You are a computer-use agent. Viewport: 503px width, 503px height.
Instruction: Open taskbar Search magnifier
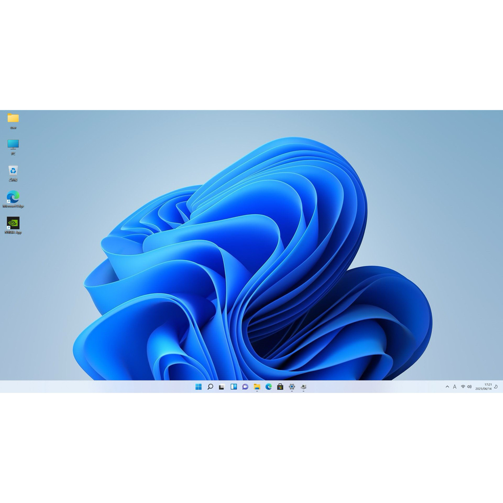[210, 387]
